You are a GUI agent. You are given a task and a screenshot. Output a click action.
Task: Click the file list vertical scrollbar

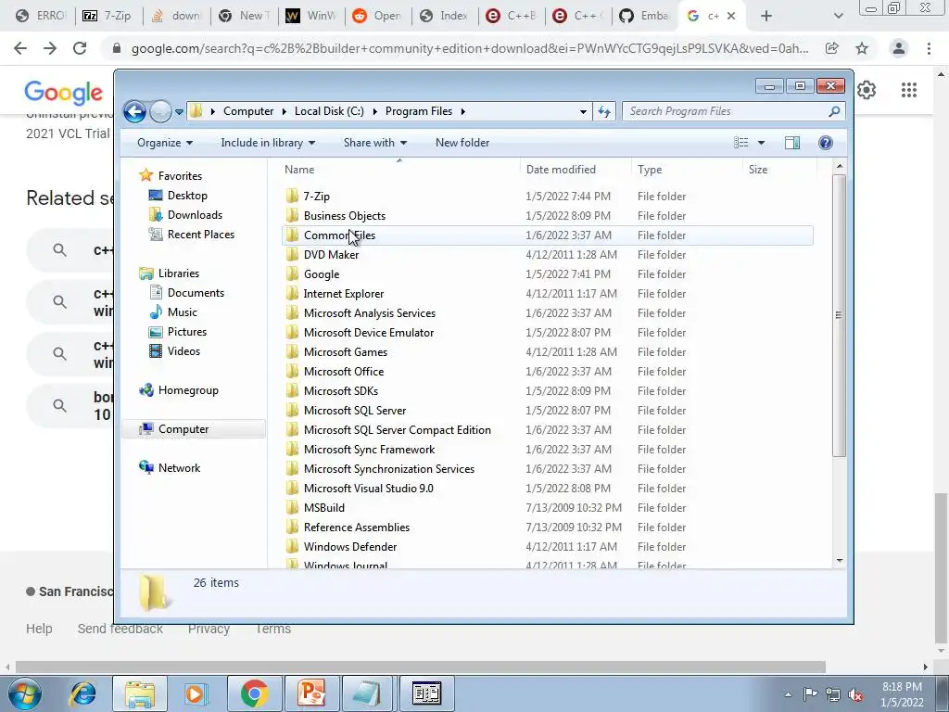839,315
